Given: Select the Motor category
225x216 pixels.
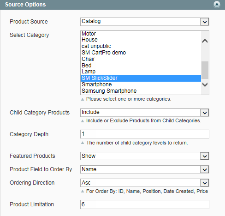Looking at the screenshot, I should coord(141,34).
